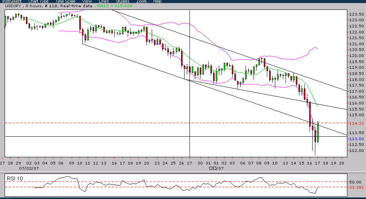Click the date axis label 11
The image size is (366, 199).
point(88,163)
